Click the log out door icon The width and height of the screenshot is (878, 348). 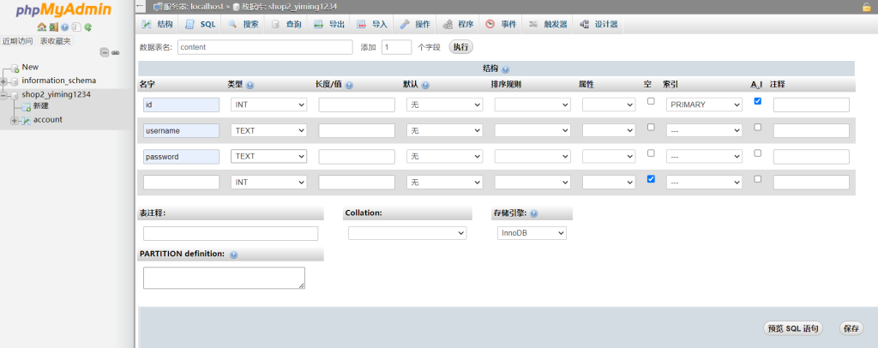(53, 27)
